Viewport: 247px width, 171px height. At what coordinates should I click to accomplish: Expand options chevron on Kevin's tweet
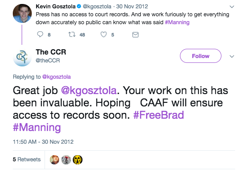232,7
